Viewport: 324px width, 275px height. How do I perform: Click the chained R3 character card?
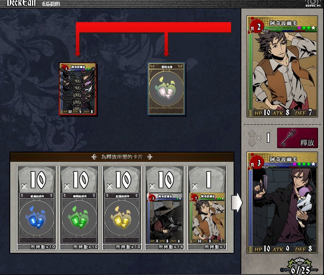click(x=78, y=89)
